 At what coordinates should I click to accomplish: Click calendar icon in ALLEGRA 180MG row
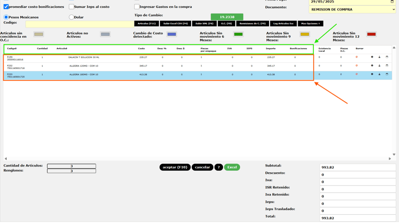click(387, 74)
